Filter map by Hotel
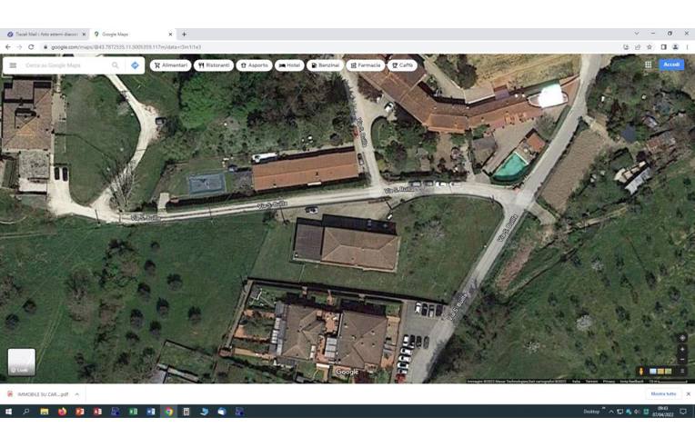Viewport: 695px width, 447px height. tap(289, 65)
